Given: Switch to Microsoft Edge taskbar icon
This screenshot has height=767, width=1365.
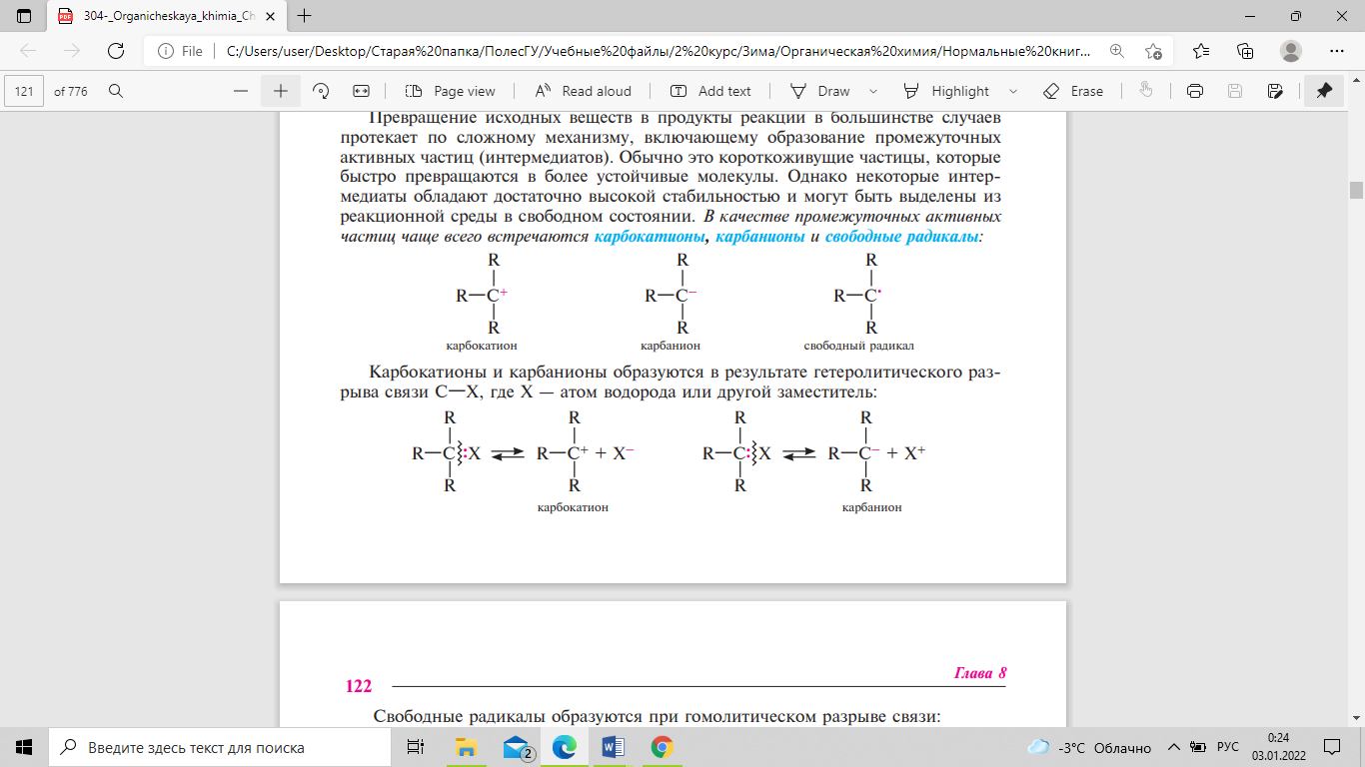Looking at the screenshot, I should tap(565, 747).
